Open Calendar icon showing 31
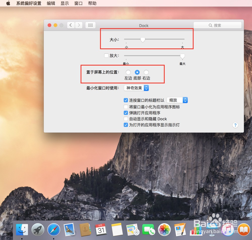 click(101, 230)
